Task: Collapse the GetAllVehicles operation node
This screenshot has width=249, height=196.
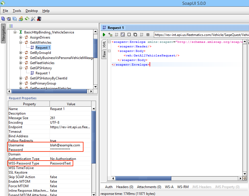Action: click(21, 43)
